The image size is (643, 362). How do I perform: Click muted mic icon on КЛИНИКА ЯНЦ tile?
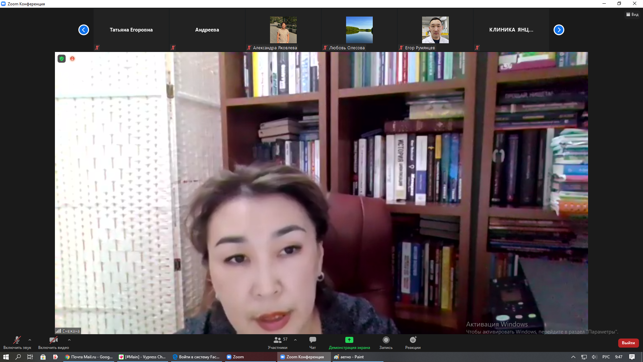point(477,48)
